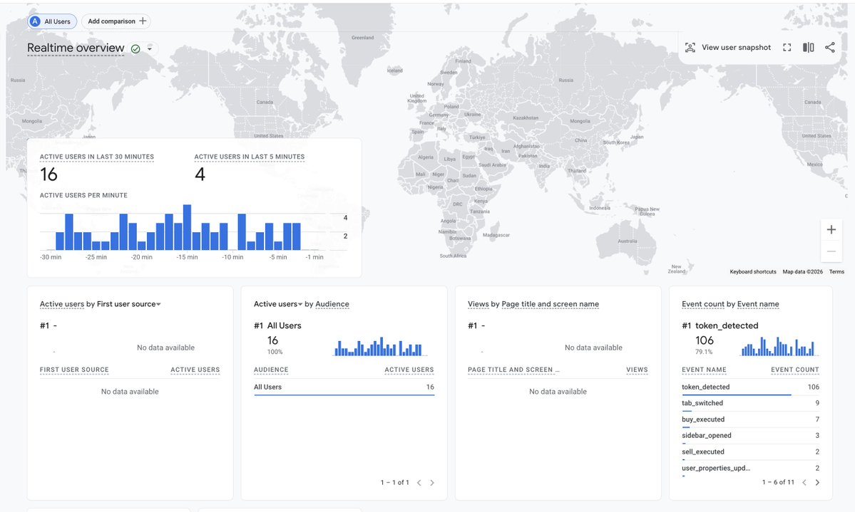855x512 pixels.
Task: Click the All Users audience table row
Action: pos(344,387)
